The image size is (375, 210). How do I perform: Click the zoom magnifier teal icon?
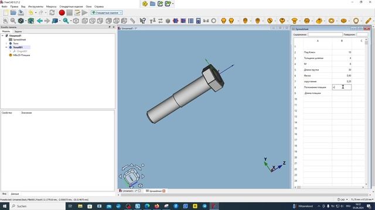tap(66, 21)
